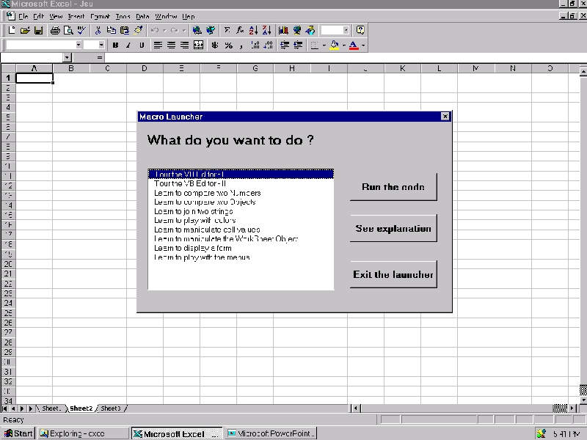Apply red Font Color letter A
Screen dimensions: 587x440
click(354, 45)
